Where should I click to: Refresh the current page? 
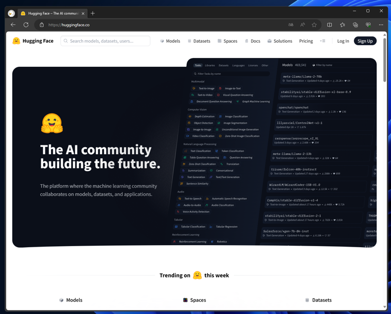tap(26, 25)
